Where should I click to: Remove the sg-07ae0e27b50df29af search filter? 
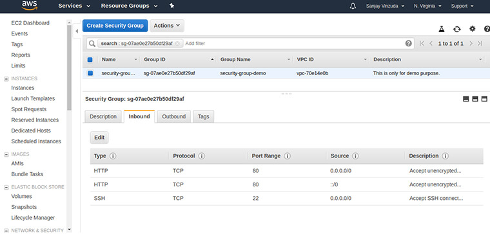(x=177, y=44)
